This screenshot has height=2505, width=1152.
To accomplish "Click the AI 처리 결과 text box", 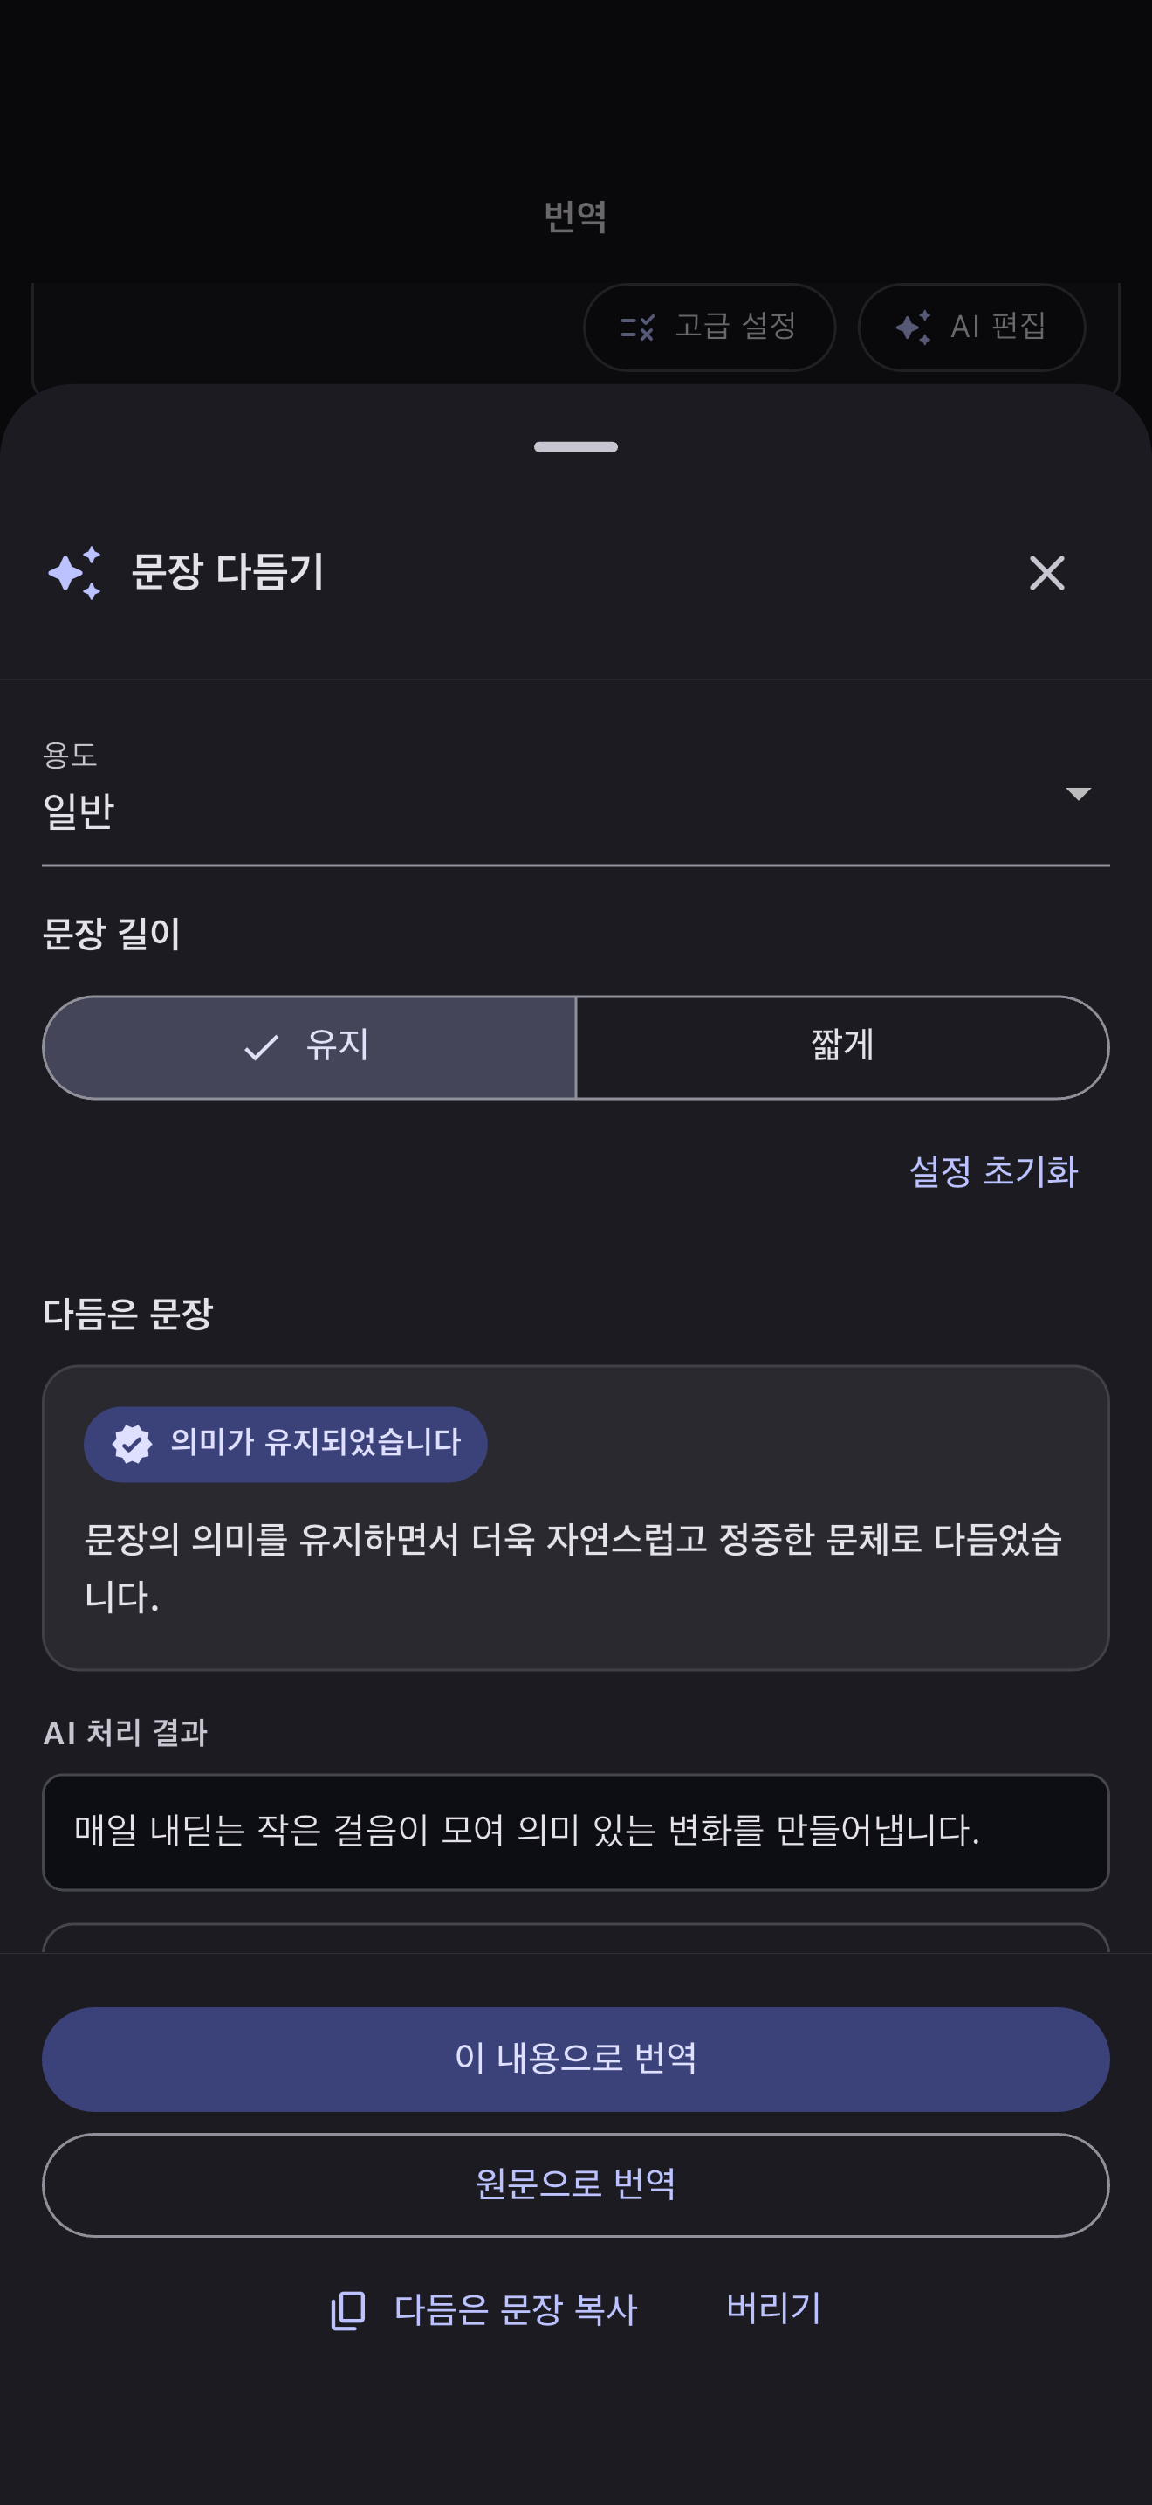I will click(575, 1831).
